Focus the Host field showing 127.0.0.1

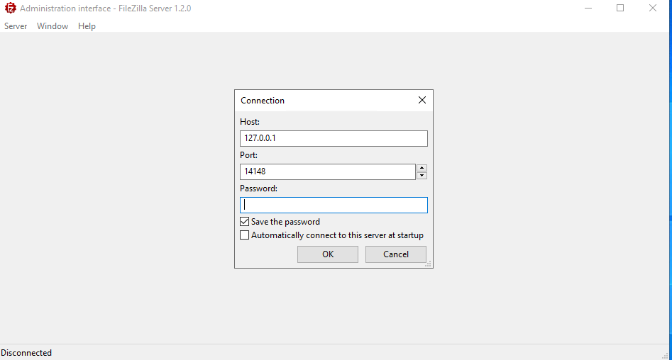point(334,138)
